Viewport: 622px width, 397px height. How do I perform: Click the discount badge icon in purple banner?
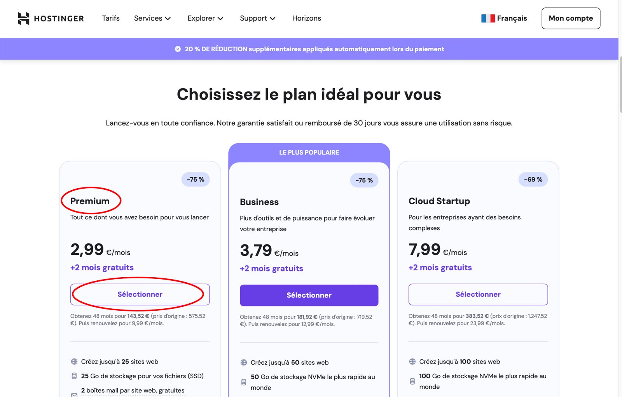[178, 49]
